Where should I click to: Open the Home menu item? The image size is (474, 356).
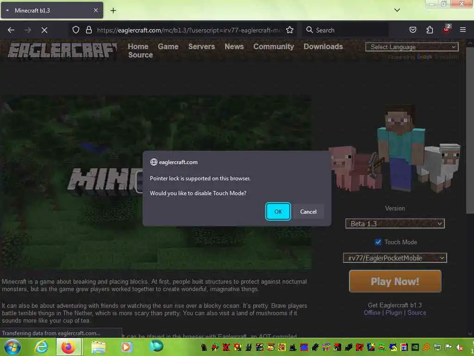[x=138, y=46]
